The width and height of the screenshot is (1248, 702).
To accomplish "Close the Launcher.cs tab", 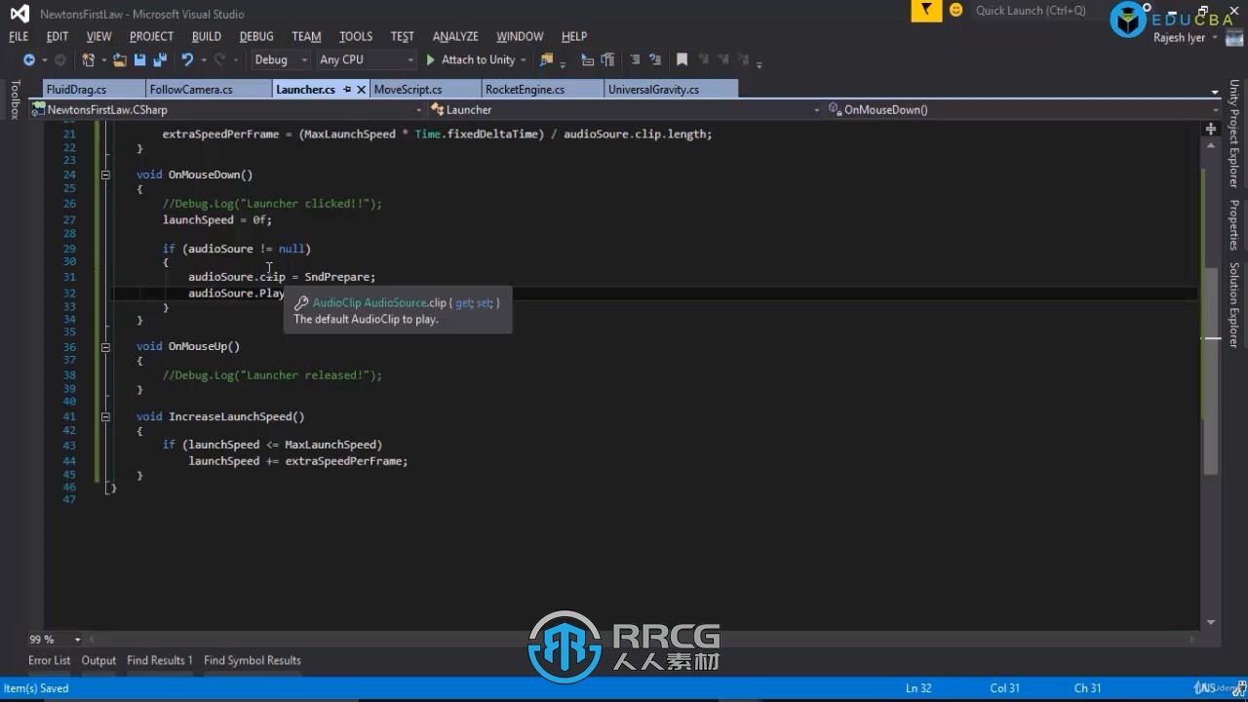I will (x=362, y=89).
